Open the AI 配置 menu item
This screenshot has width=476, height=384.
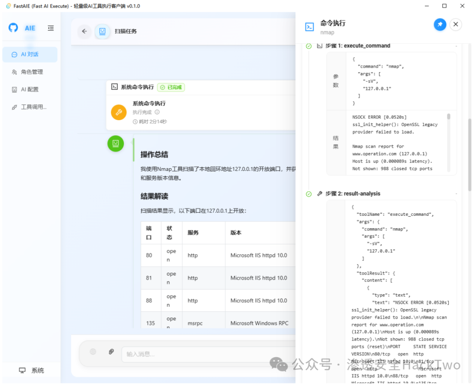pyautogui.click(x=30, y=89)
